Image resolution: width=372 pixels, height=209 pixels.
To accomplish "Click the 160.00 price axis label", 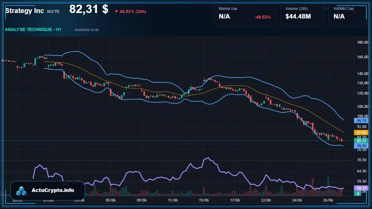I will pos(362,57).
